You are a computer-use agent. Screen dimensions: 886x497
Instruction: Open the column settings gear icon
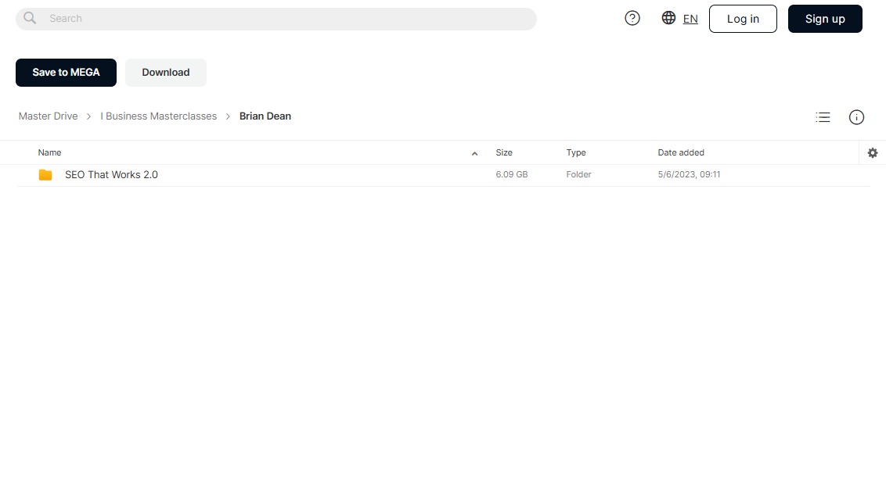pyautogui.click(x=873, y=153)
